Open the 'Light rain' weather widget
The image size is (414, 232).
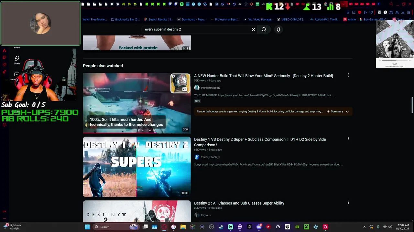(x=13, y=227)
